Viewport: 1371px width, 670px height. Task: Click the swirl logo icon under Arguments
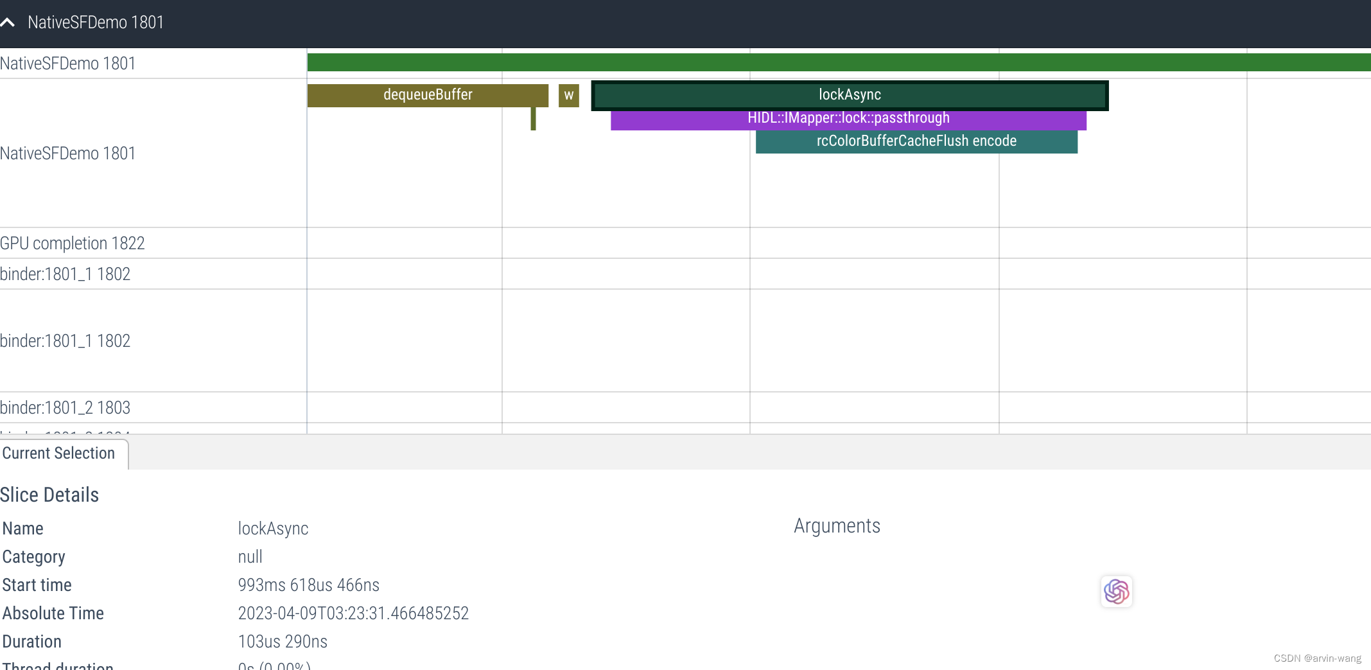[1116, 592]
